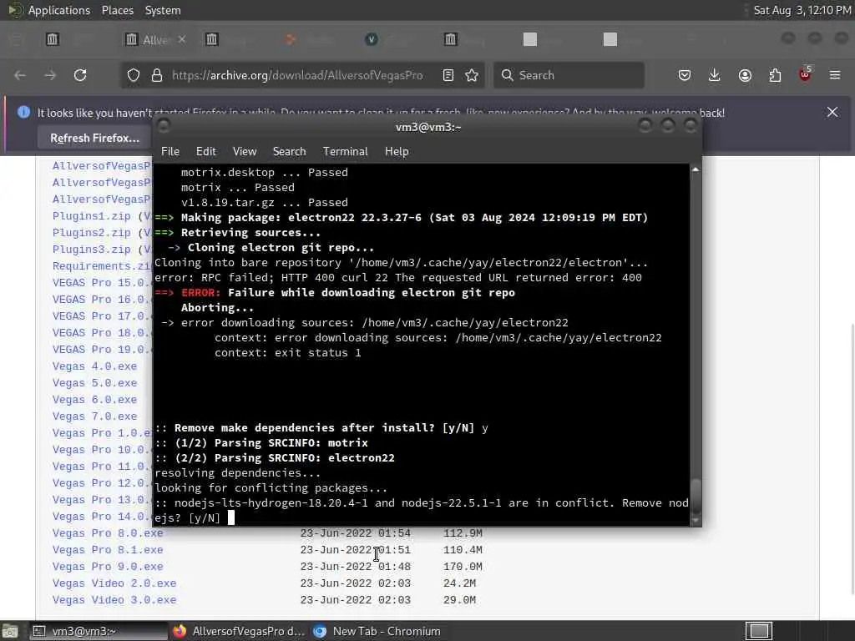Open tracking protection shield in address bar
The height and width of the screenshot is (641, 855).
[134, 75]
